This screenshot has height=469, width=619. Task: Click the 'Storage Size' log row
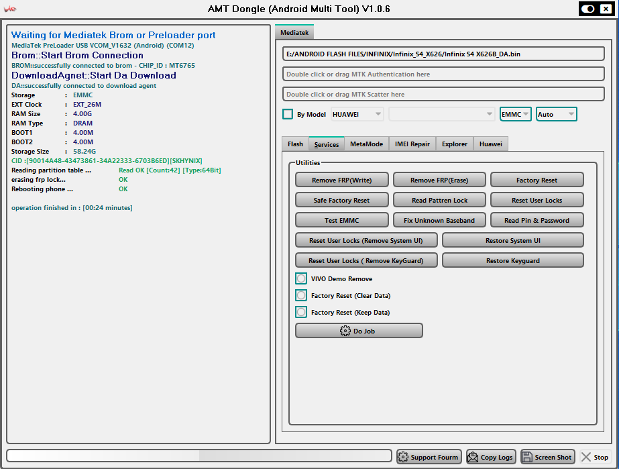54,152
